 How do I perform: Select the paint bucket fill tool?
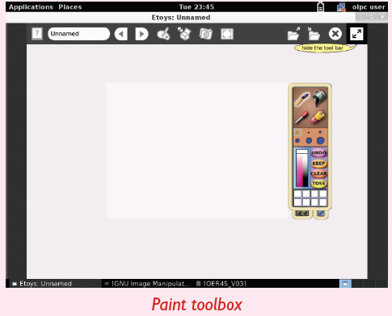pos(319,98)
